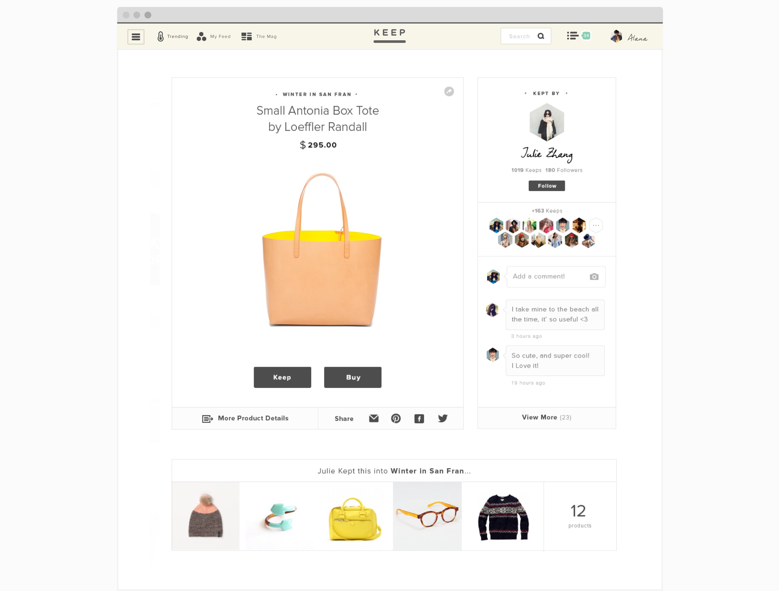
Task: Open the Alana profile menu
Action: point(629,36)
